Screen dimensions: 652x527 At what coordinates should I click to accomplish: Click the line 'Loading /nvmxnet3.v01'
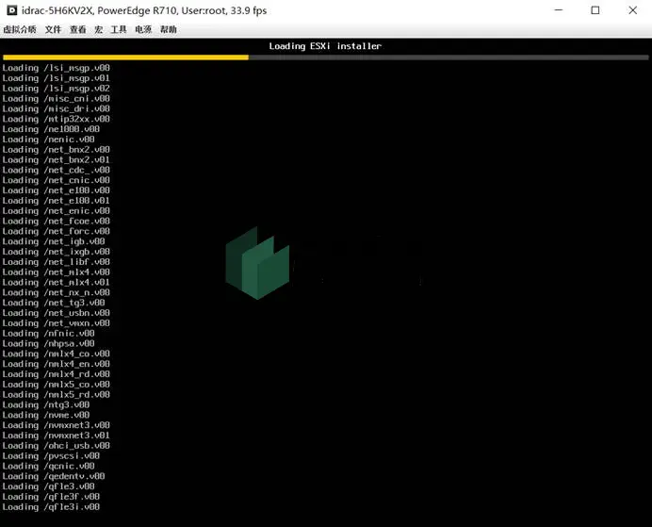(x=57, y=436)
